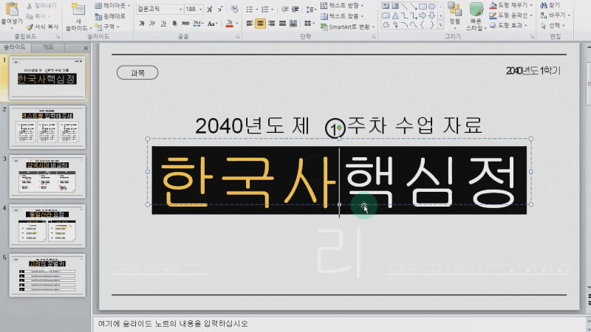The image size is (591, 332).
Task: Open Shape Outline (도형 윤곽선) menu
Action: (511, 15)
